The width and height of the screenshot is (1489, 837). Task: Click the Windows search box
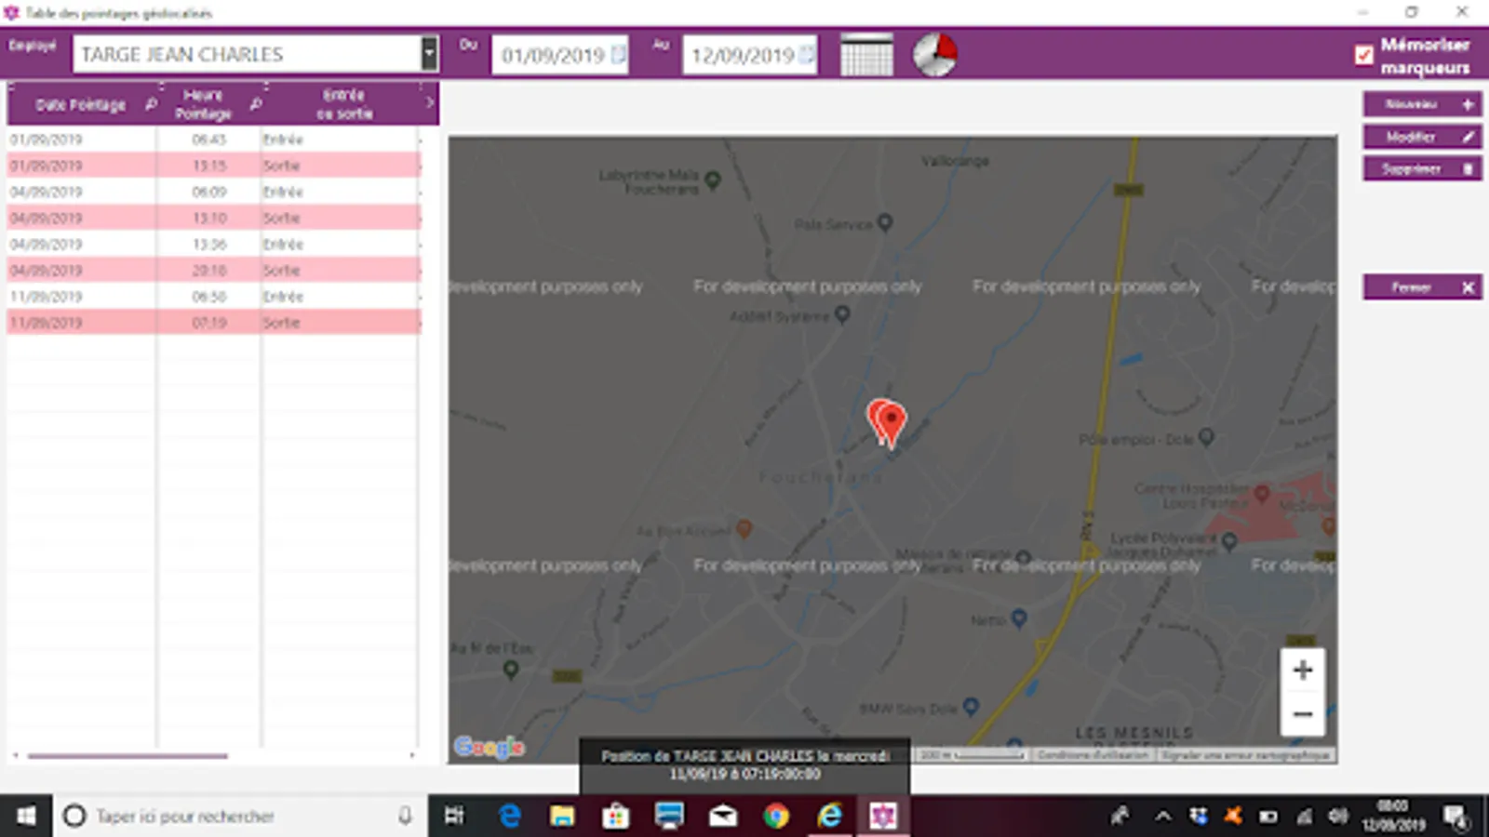(x=240, y=816)
